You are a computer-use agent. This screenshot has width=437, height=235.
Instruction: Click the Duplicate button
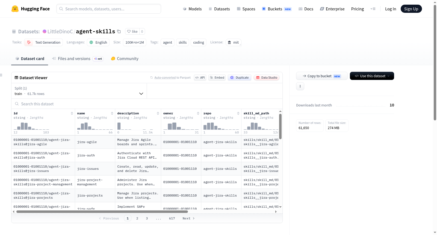(240, 78)
